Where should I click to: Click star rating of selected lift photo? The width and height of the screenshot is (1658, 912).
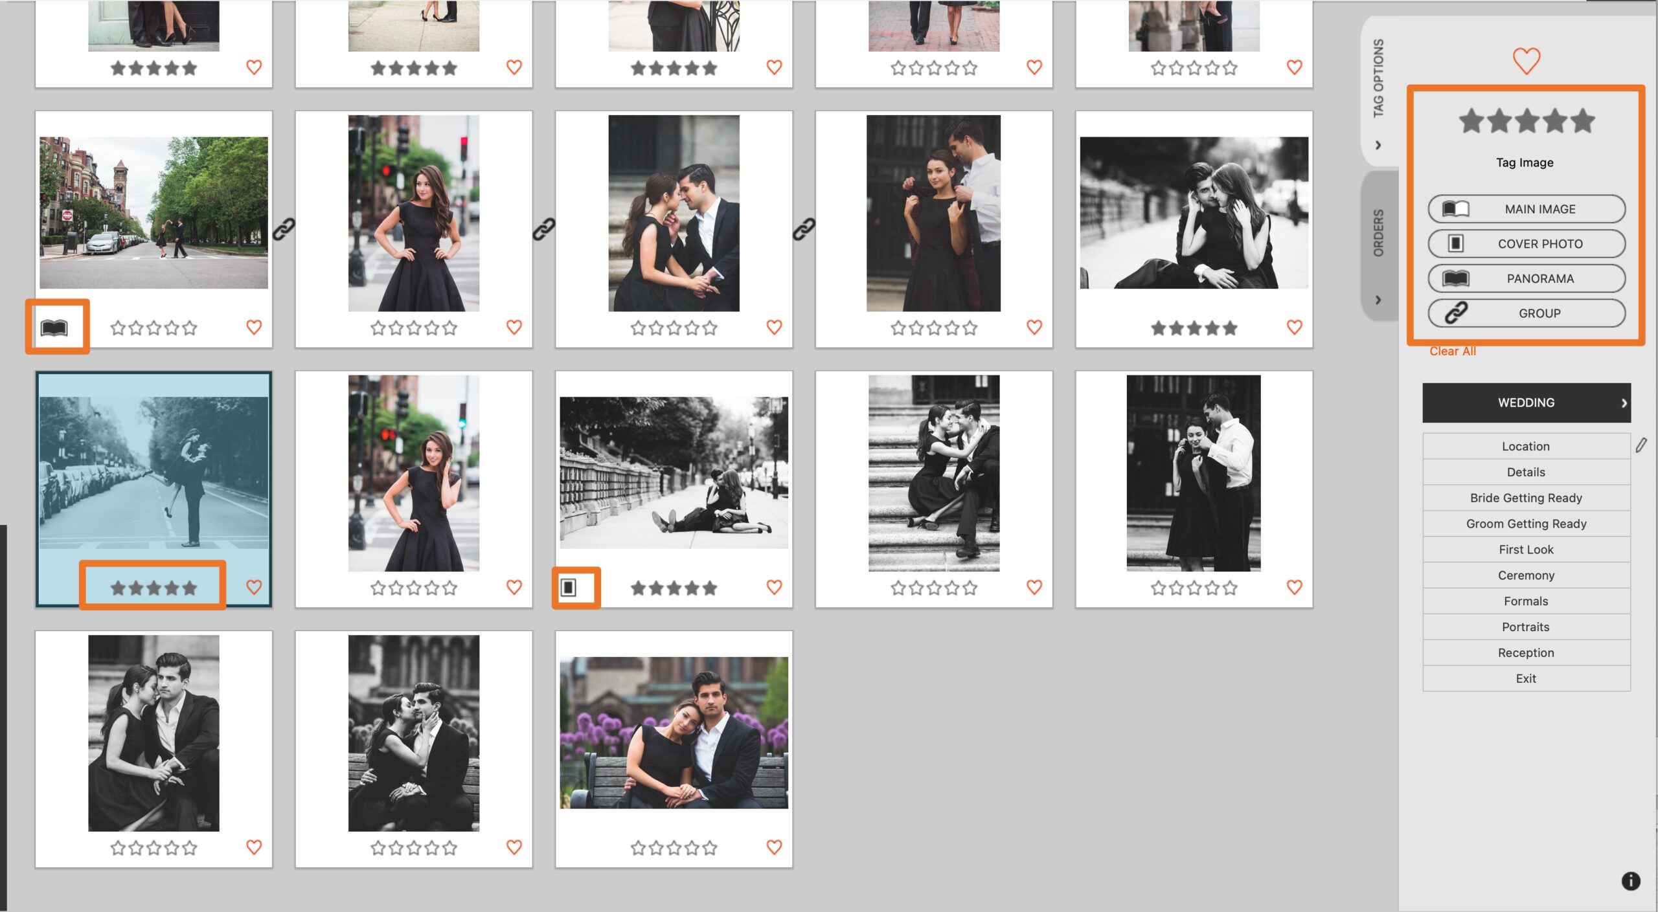click(153, 588)
